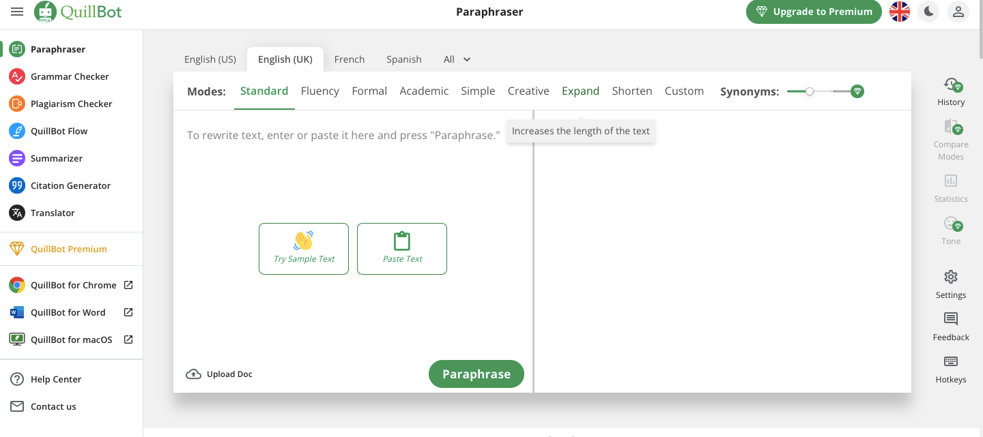Screen dimensions: 983x437
Task: Select the Fluency mode
Action: point(320,91)
